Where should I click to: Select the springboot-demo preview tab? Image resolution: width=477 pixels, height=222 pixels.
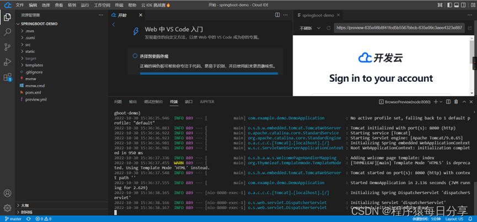318,15
